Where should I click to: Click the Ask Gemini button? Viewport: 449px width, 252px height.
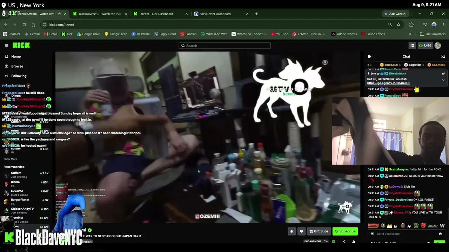pyautogui.click(x=395, y=14)
